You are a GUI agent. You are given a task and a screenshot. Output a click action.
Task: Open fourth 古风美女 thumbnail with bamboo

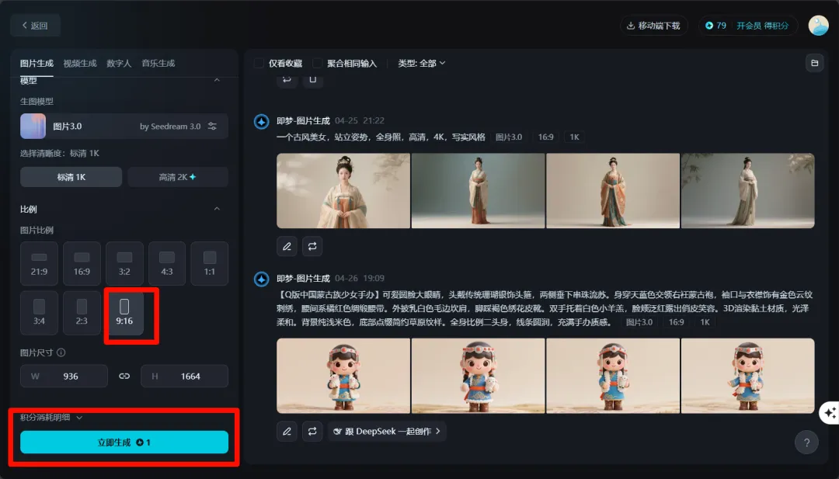pos(748,191)
